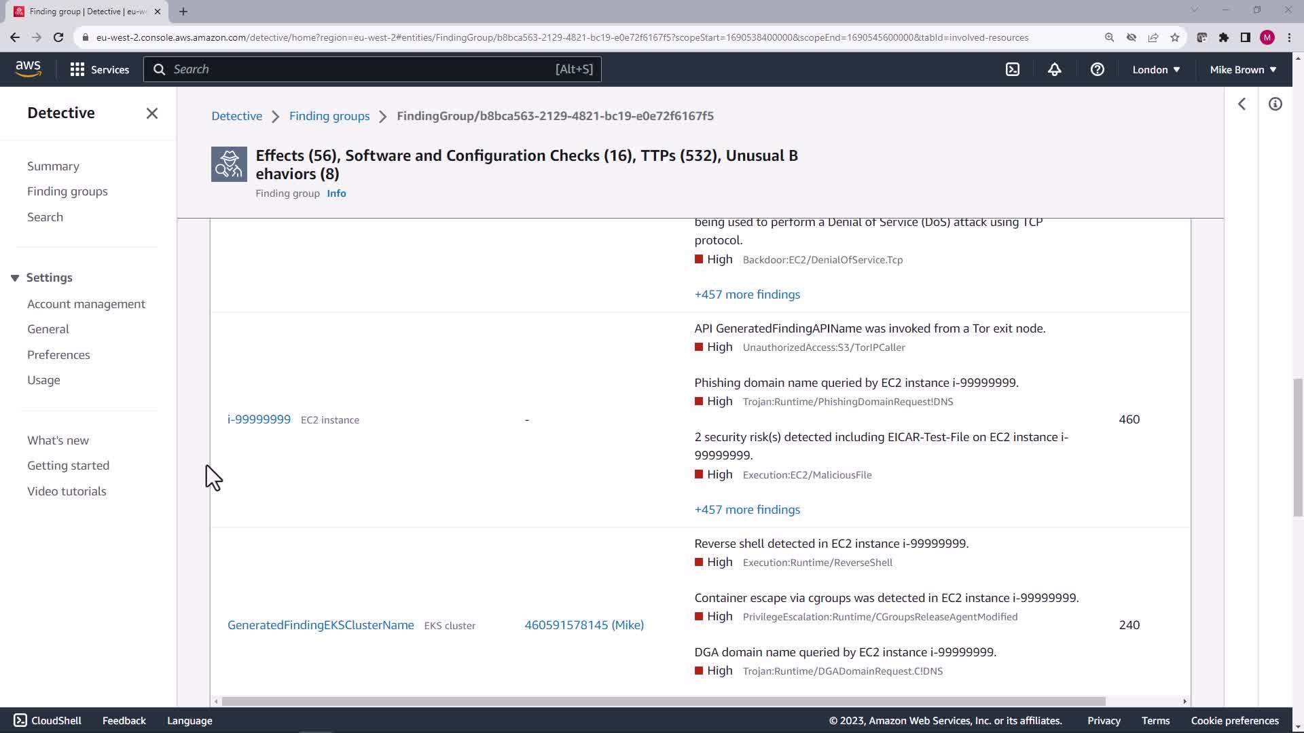Open CloudShell from the top navigation icon
This screenshot has height=733, width=1304.
1013,69
